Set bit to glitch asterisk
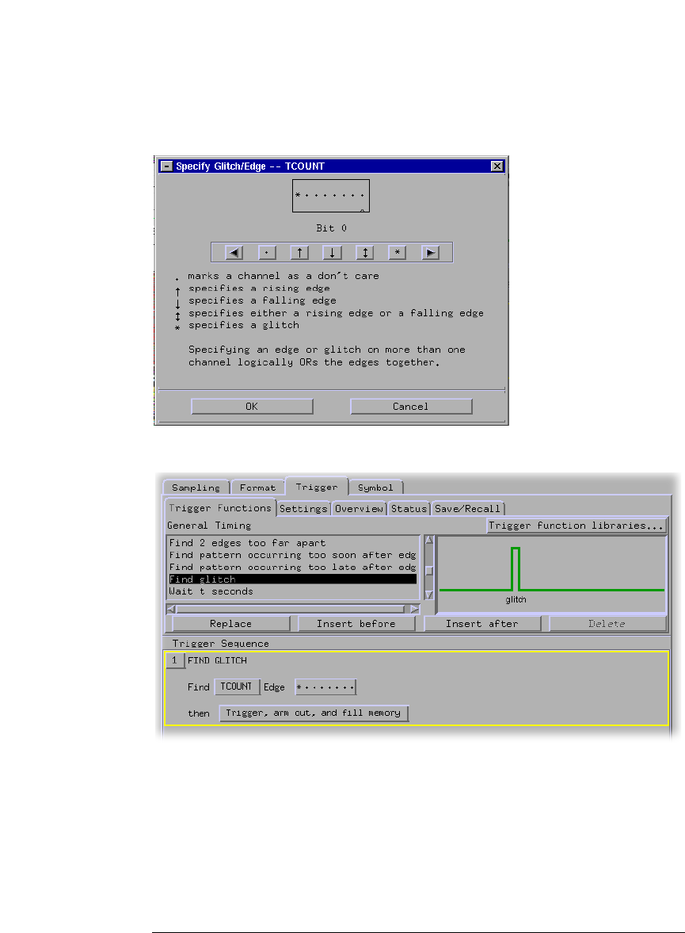This screenshot has width=685, height=933. pyautogui.click(x=398, y=252)
